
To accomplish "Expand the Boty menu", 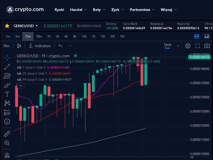I will 99,10.
